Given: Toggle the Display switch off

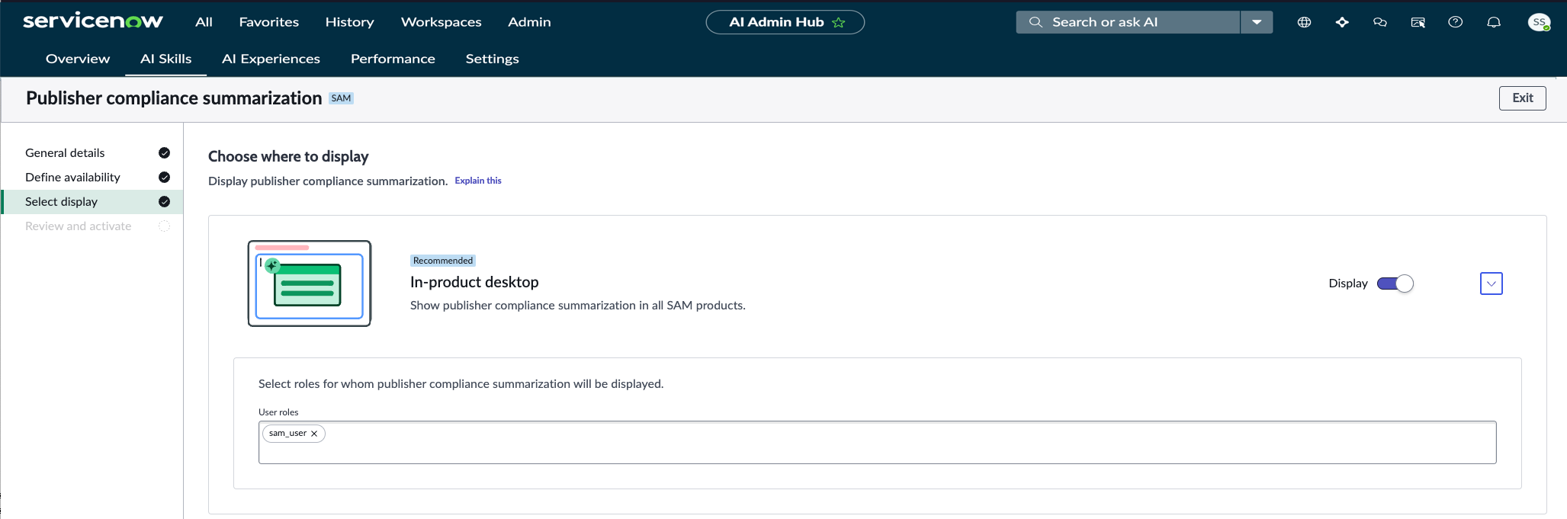Looking at the screenshot, I should coord(1395,284).
